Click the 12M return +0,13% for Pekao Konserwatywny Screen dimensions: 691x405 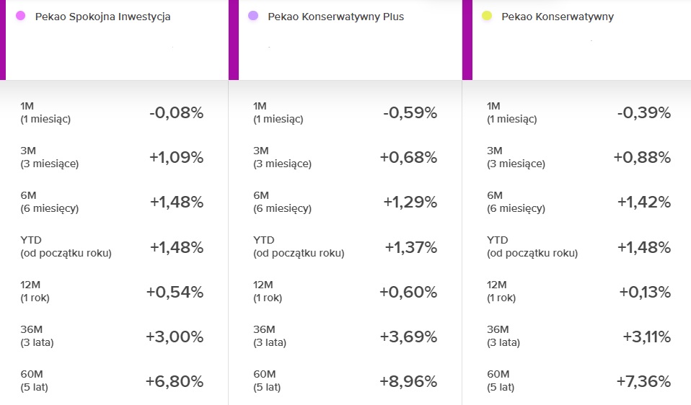coord(645,292)
